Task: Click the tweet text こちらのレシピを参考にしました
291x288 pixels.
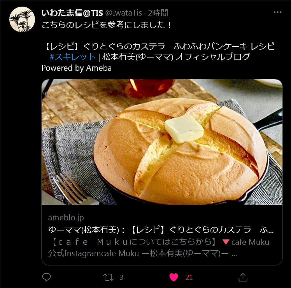Action: 106,25
